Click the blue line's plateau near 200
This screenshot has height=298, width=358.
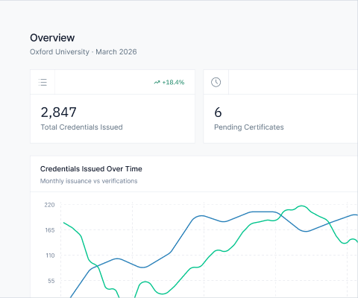point(263,212)
